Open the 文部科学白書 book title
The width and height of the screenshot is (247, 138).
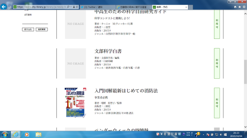click(108, 51)
